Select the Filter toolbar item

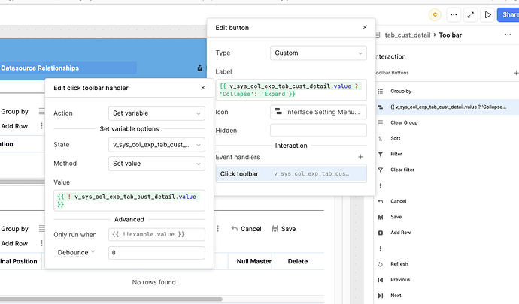tap(447, 154)
